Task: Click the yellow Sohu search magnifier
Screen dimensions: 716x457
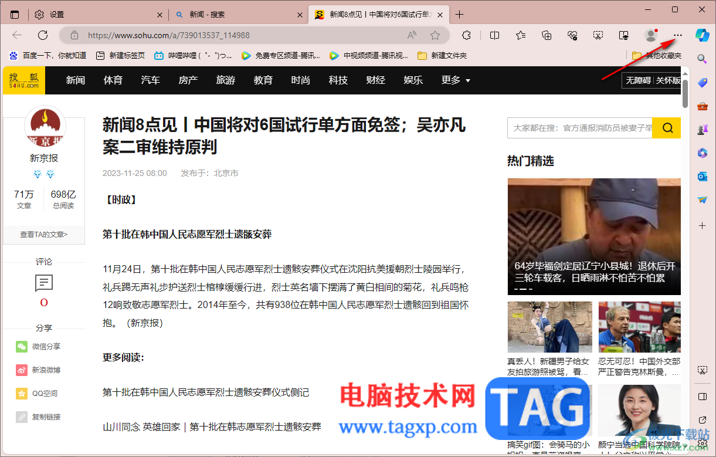Action: 667,127
